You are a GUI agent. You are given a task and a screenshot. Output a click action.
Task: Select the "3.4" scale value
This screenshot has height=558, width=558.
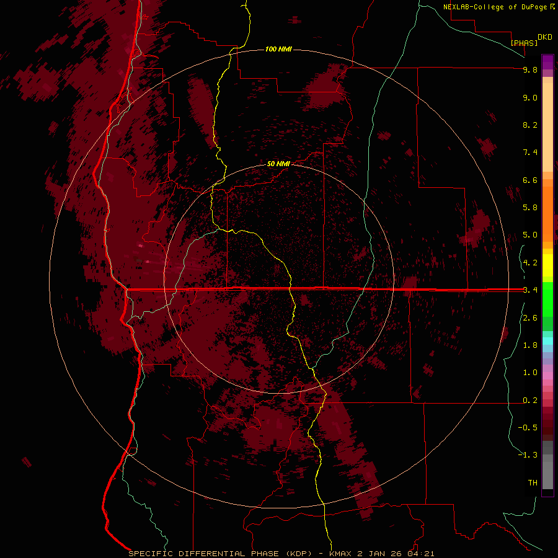(530, 290)
